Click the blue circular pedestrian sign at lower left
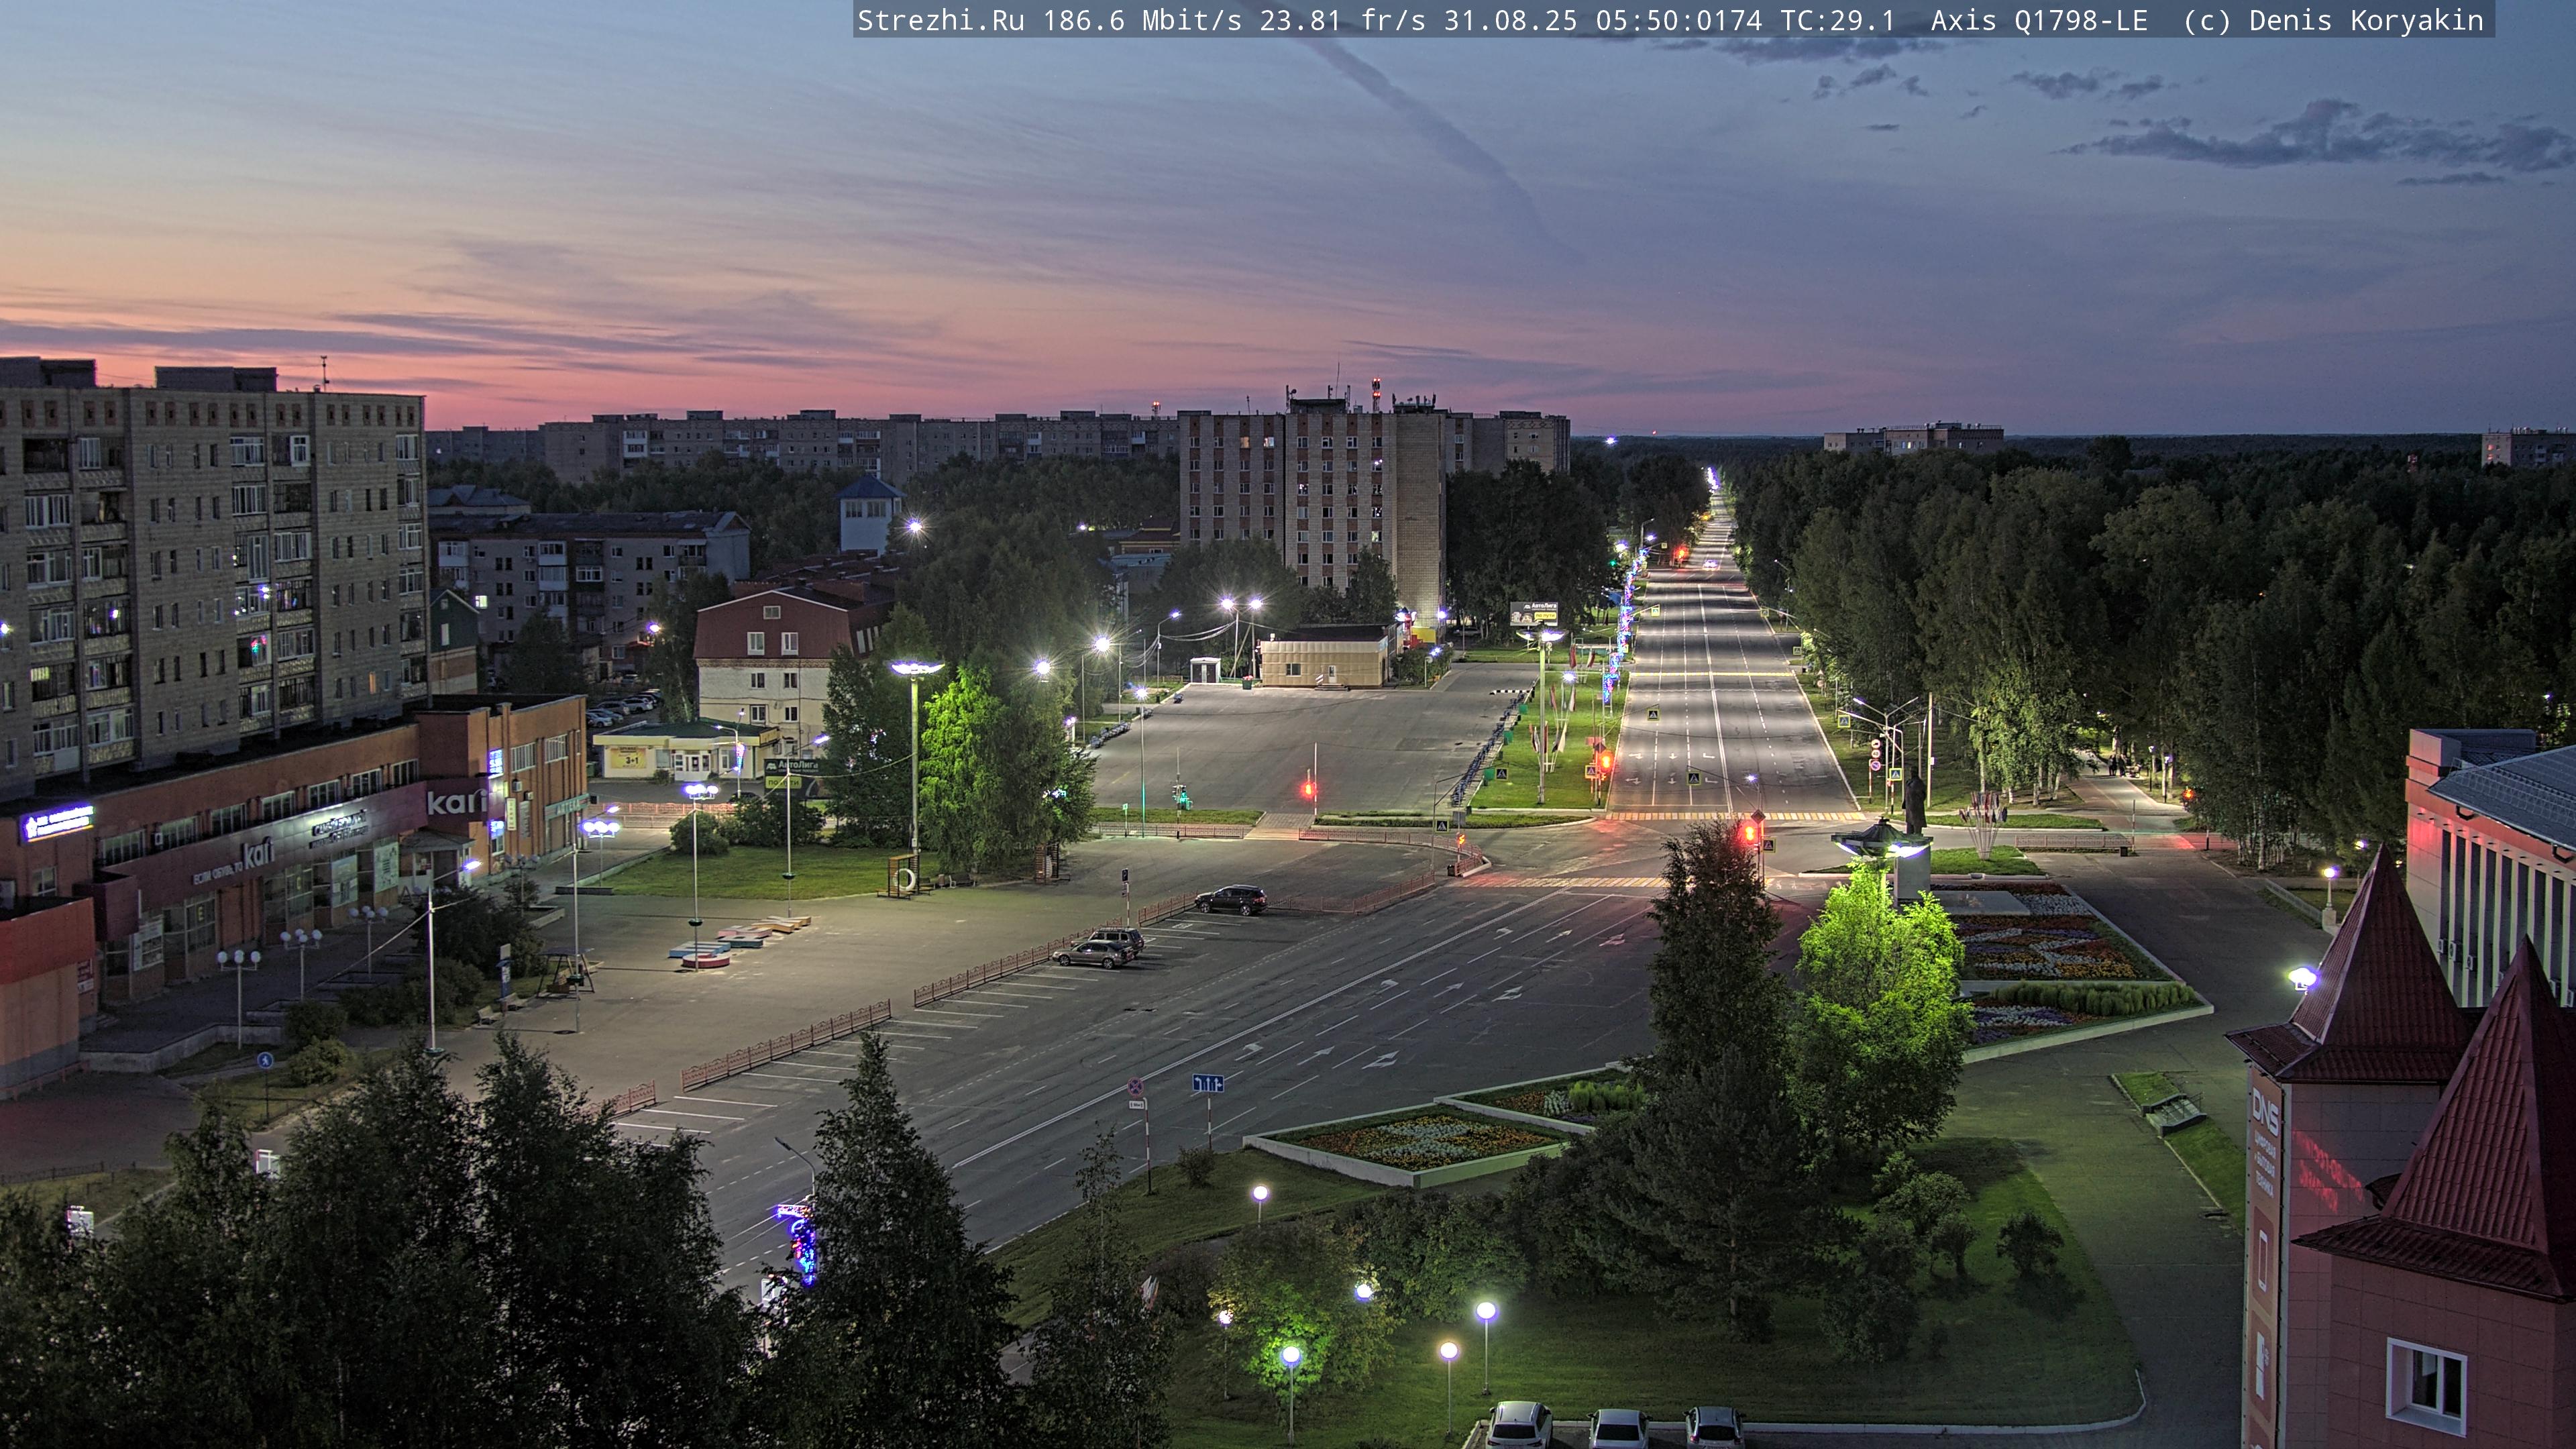The width and height of the screenshot is (2576, 1449). click(265, 1060)
